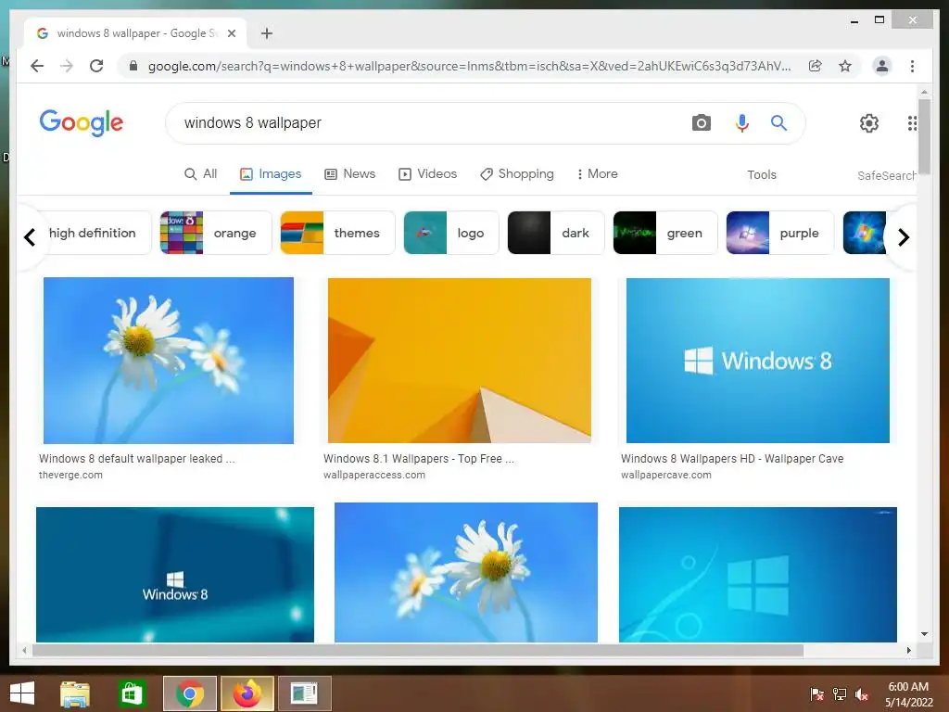
Task: Open the Chrome profile avatar
Action: (x=882, y=66)
